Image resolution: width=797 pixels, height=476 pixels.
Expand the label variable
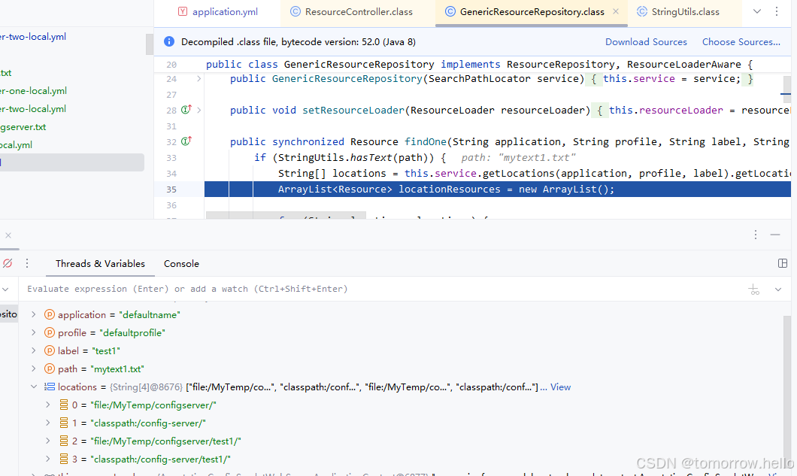(34, 351)
